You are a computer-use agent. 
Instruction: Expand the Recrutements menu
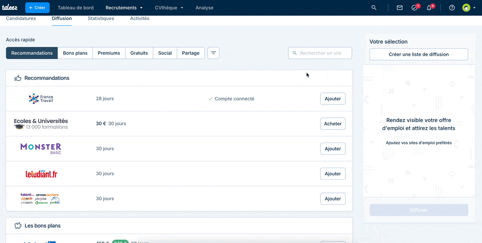click(124, 8)
